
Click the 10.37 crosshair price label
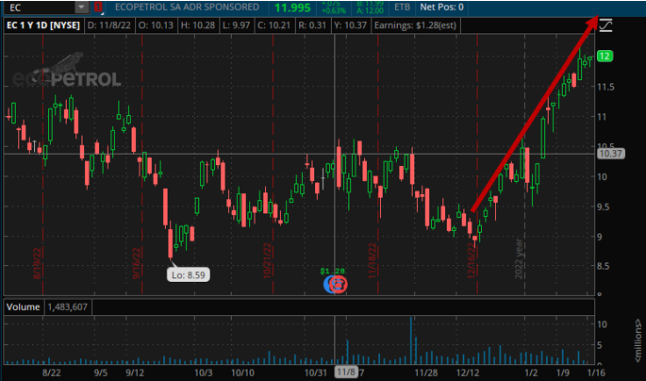point(610,154)
